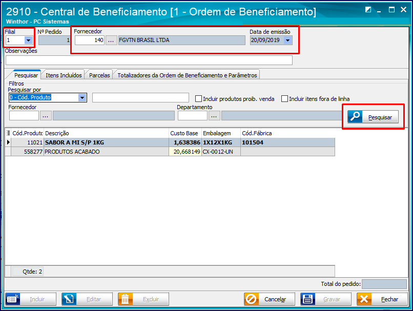This screenshot has height=311, width=413.
Task: Click the grid column chooser icon
Action: pyautogui.click(x=8, y=133)
